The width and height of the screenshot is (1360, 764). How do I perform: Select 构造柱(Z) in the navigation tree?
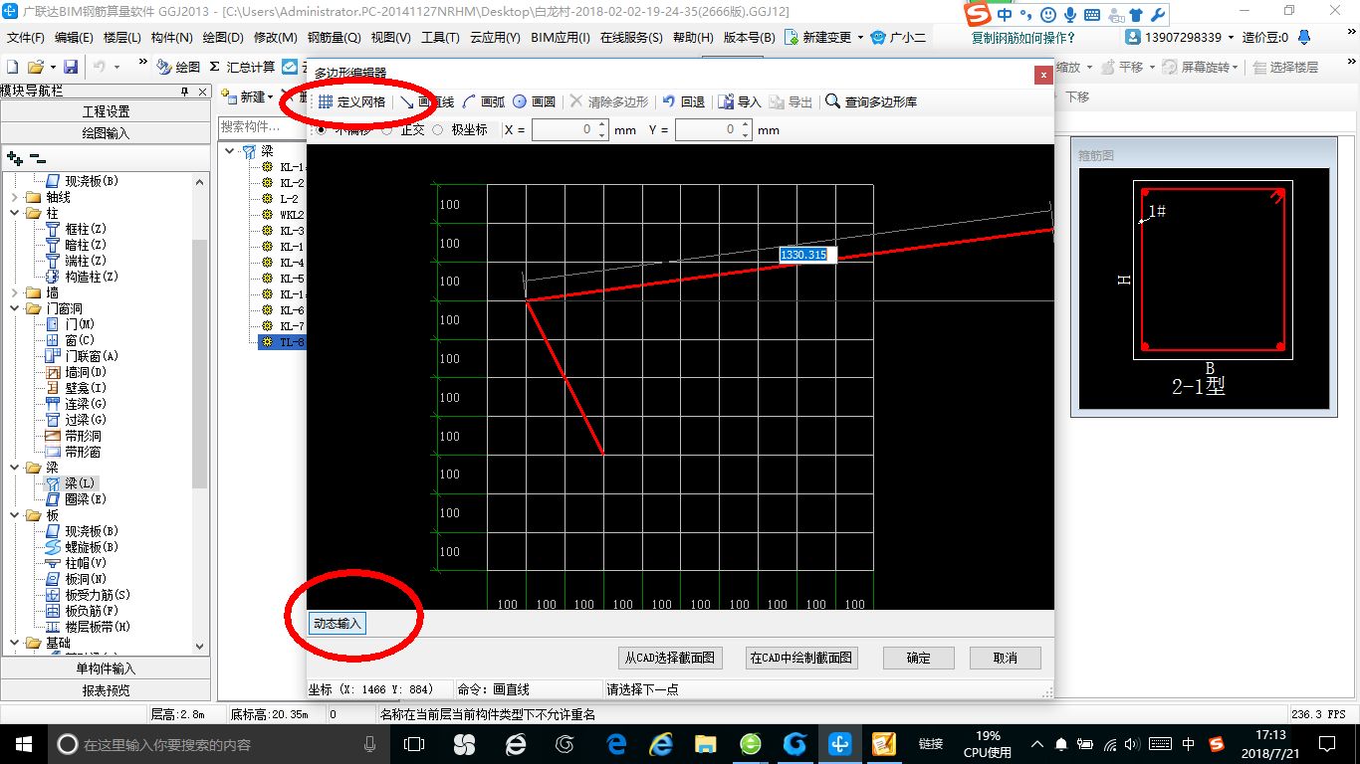pyautogui.click(x=83, y=277)
